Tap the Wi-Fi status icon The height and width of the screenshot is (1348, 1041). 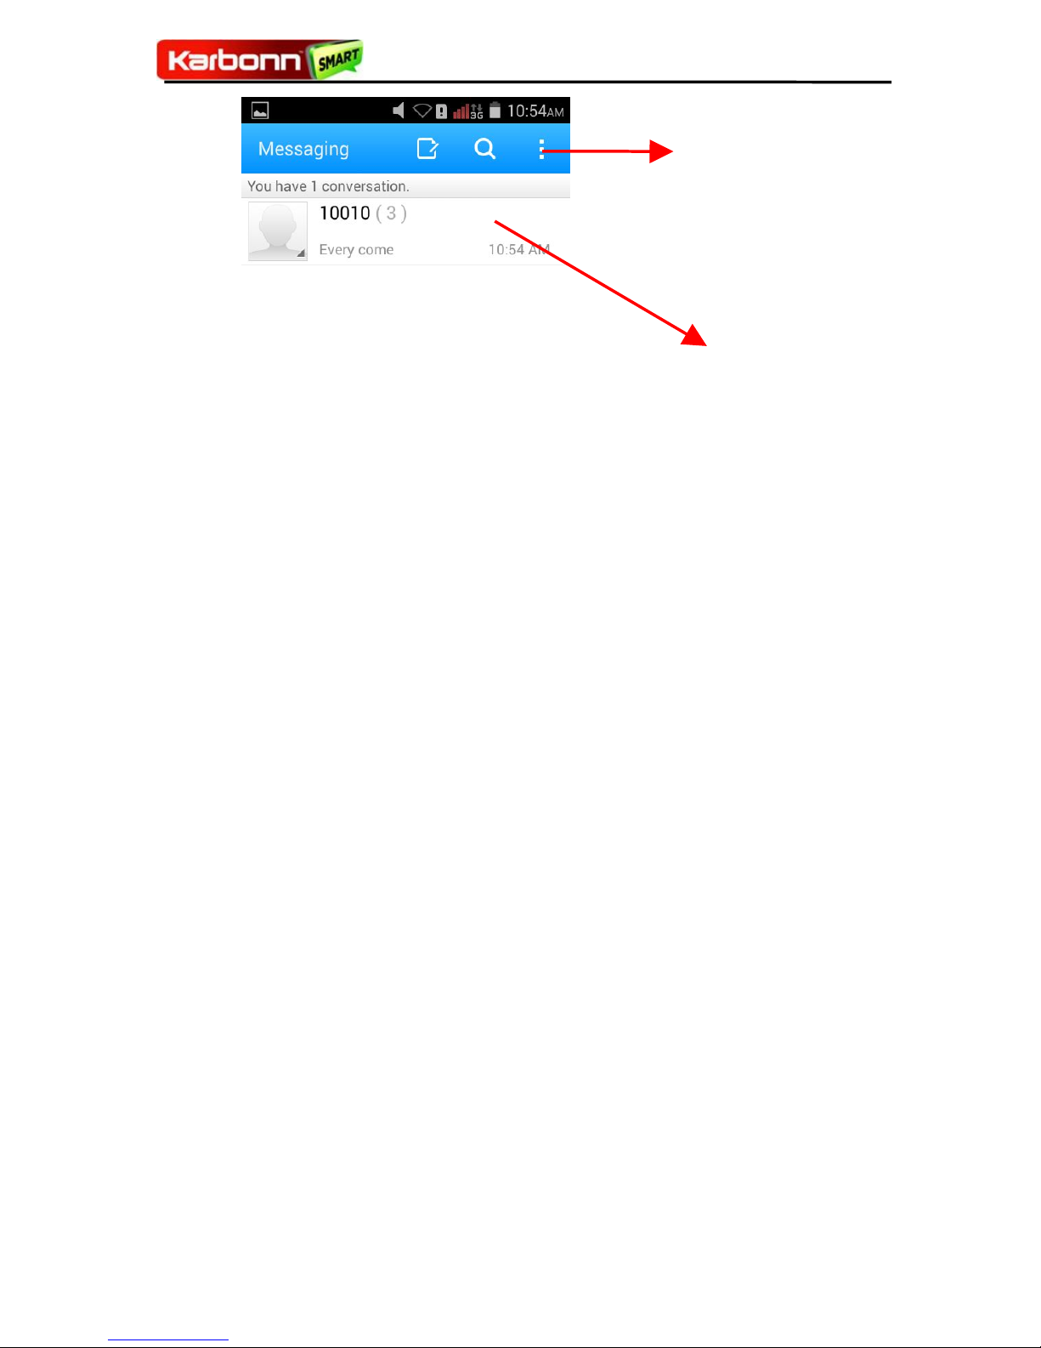pyautogui.click(x=422, y=111)
